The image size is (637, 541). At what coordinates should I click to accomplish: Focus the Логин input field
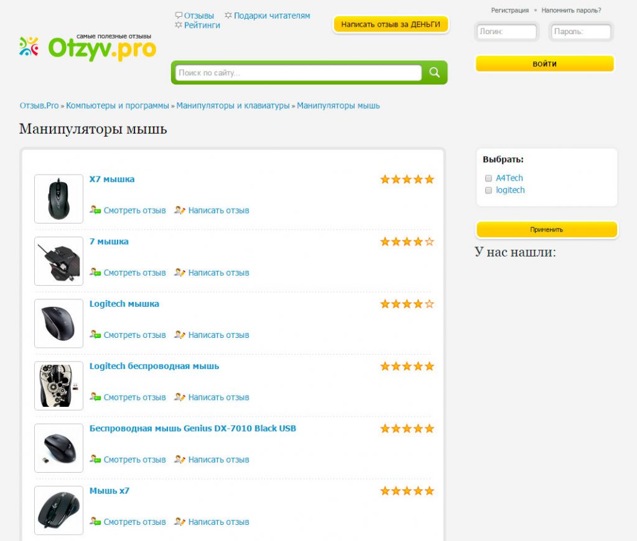(x=506, y=32)
